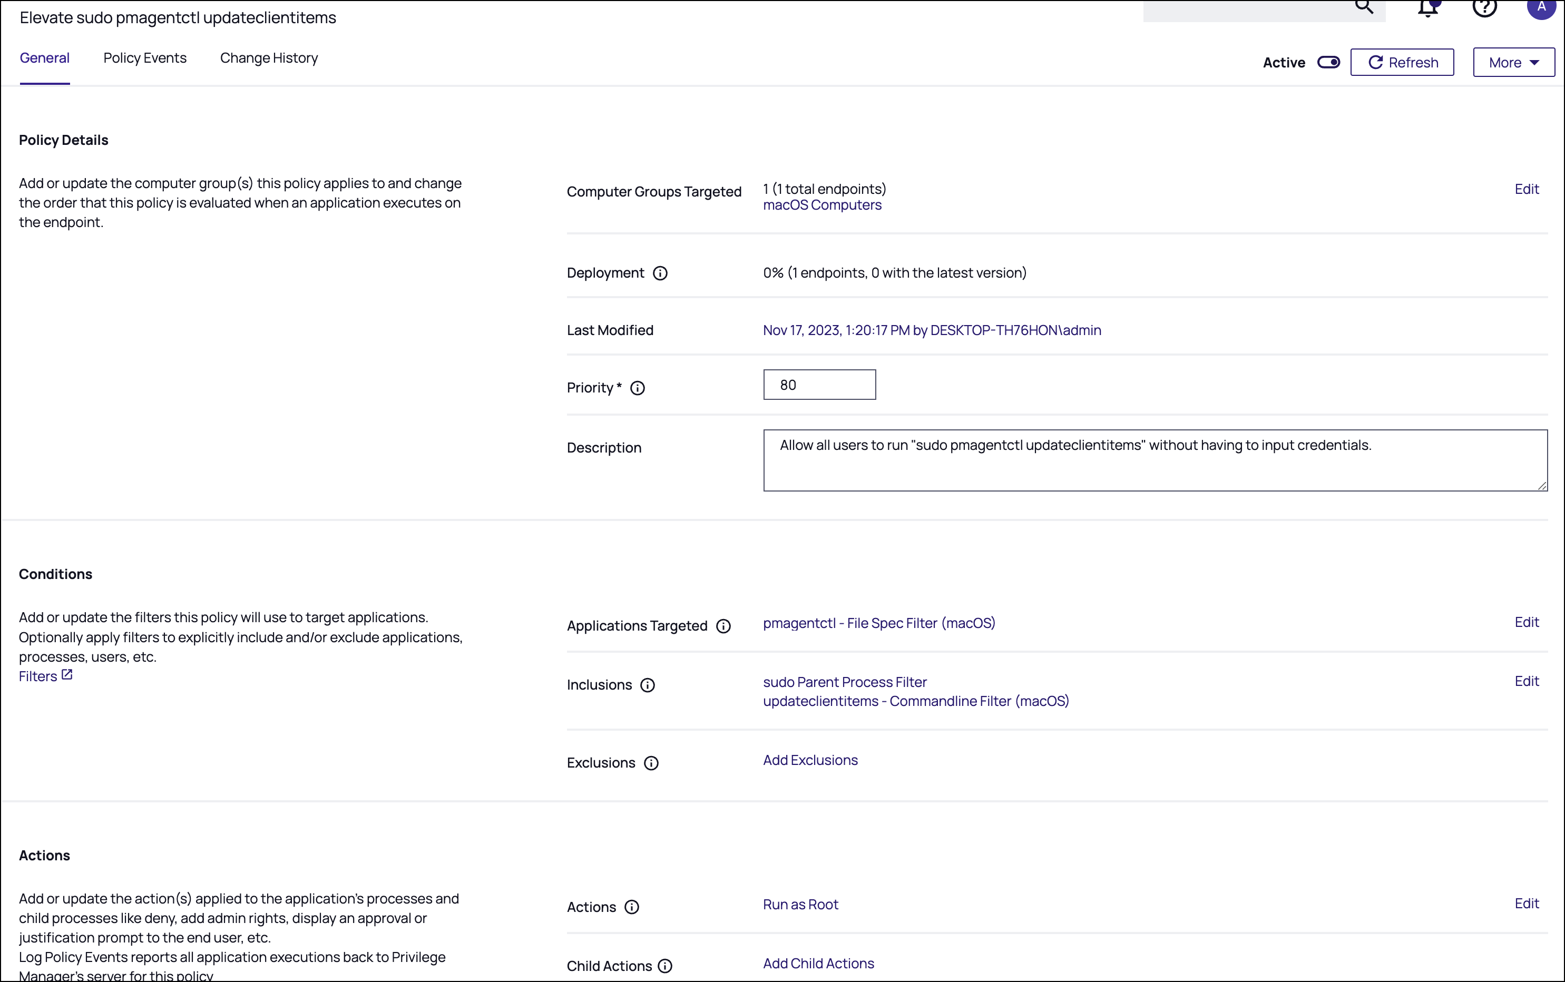Click the Child Actions info icon
Image resolution: width=1565 pixels, height=982 pixels.
tap(664, 966)
